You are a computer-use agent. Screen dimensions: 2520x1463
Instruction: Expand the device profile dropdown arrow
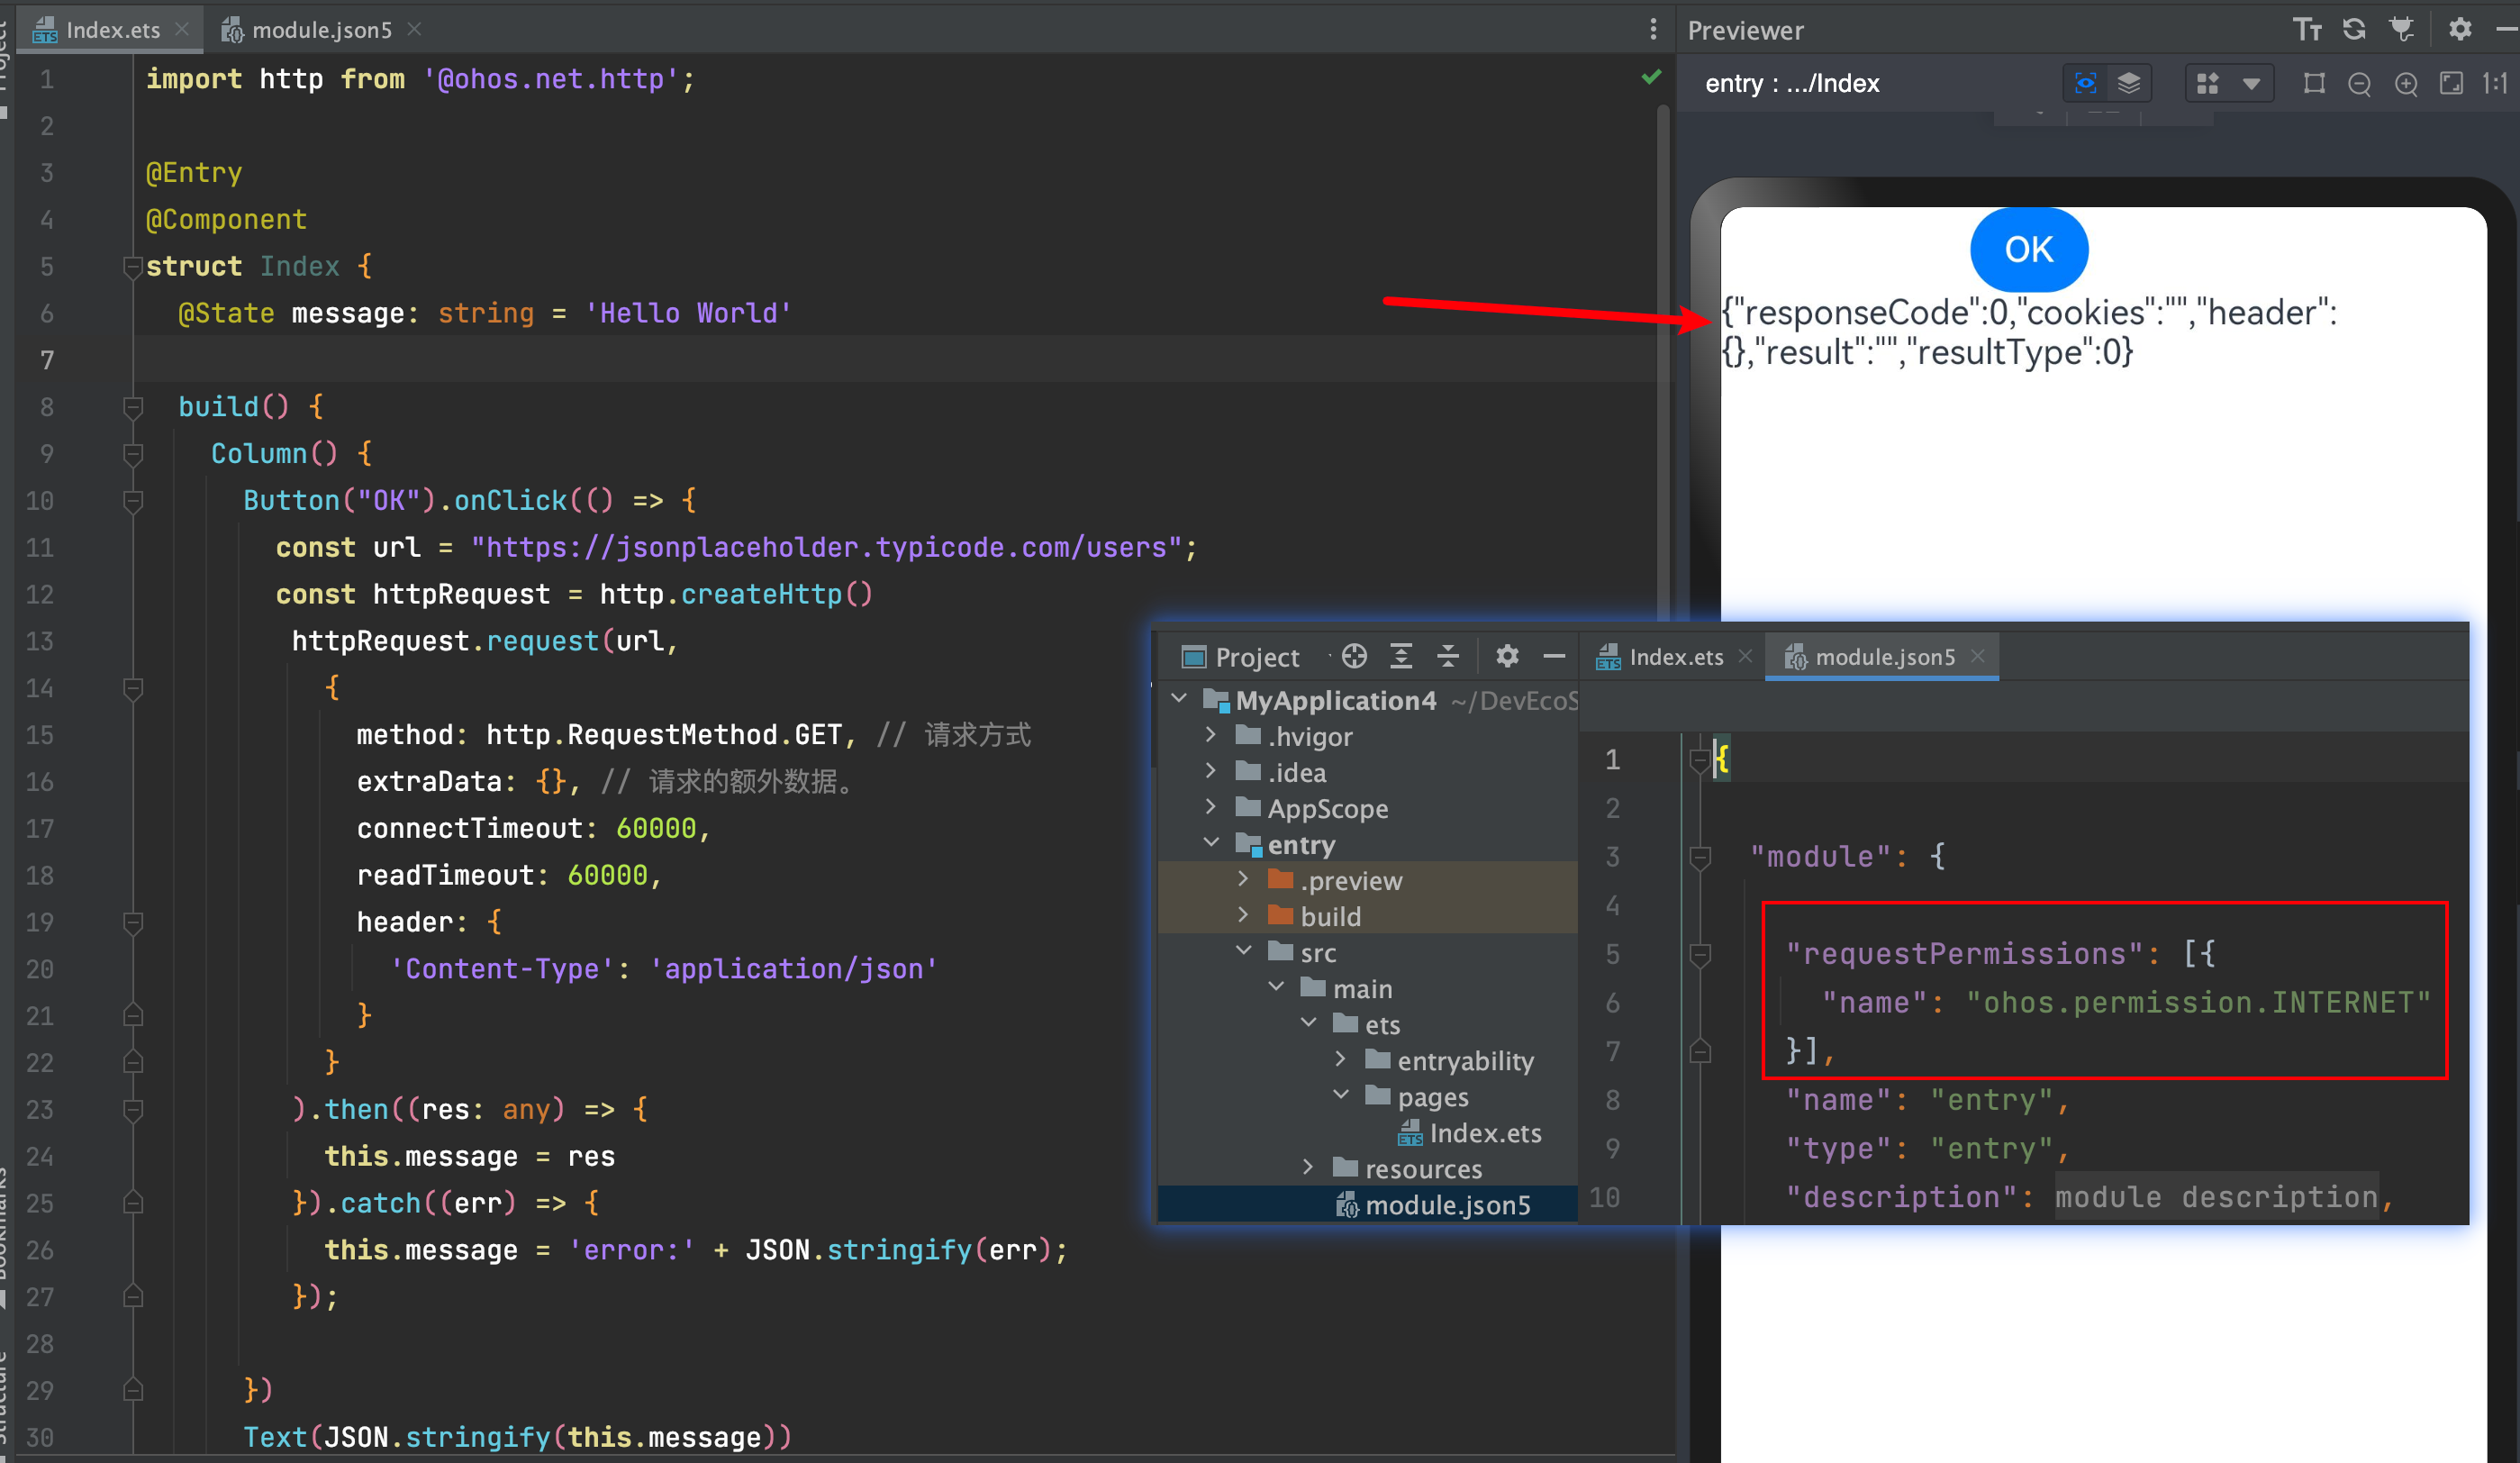pyautogui.click(x=2251, y=83)
